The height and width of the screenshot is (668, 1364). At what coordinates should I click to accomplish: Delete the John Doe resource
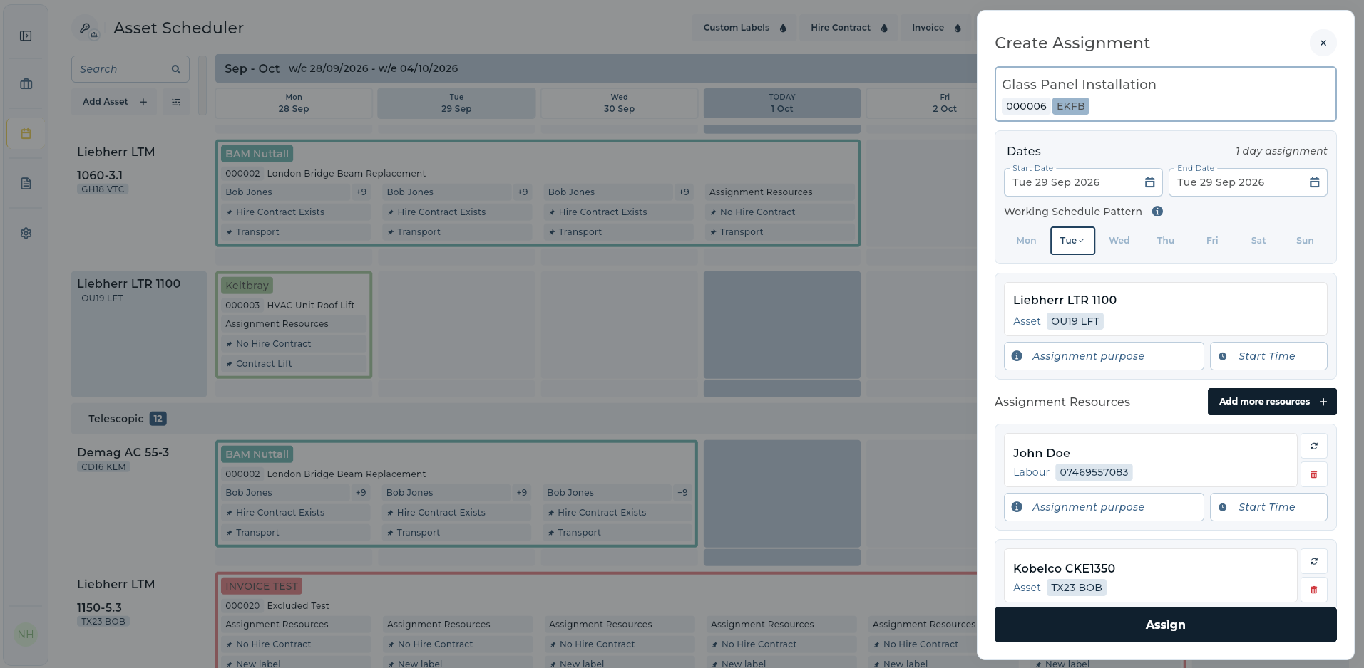coord(1313,474)
